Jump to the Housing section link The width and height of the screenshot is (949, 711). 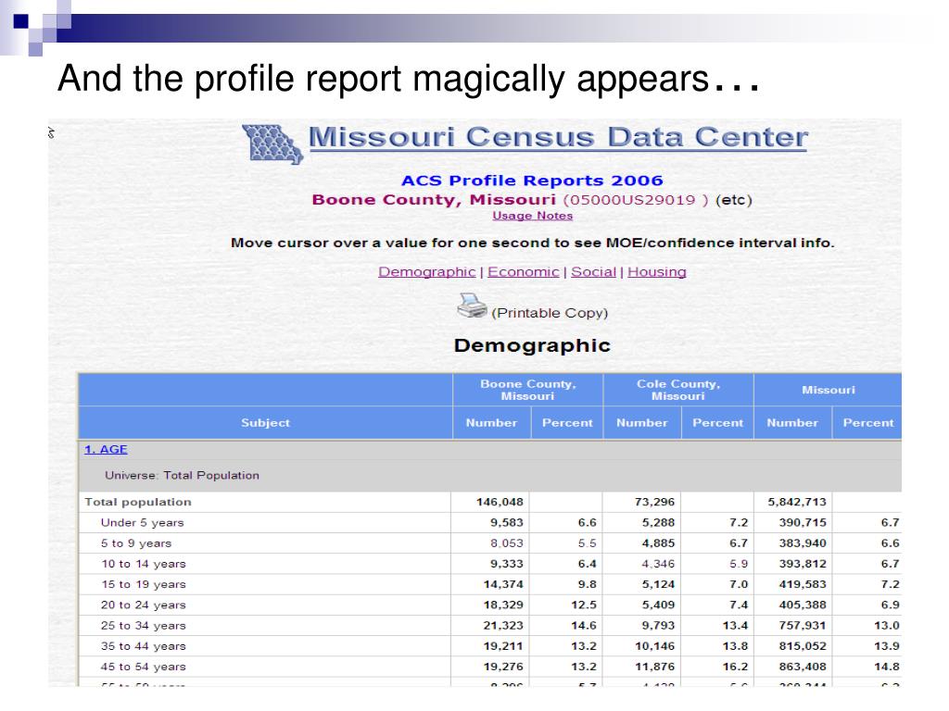coord(657,272)
